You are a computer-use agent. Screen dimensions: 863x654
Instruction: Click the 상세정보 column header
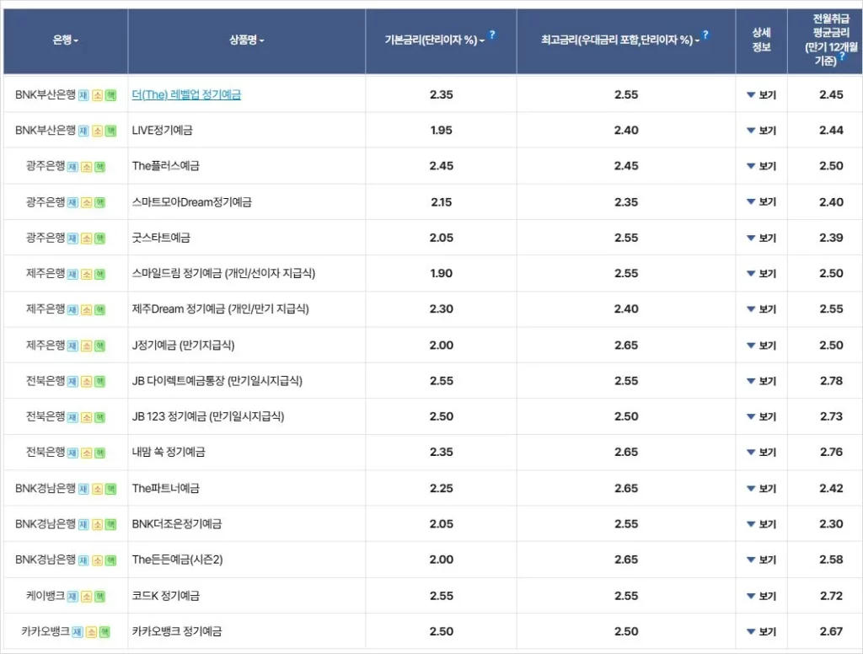[x=759, y=40]
